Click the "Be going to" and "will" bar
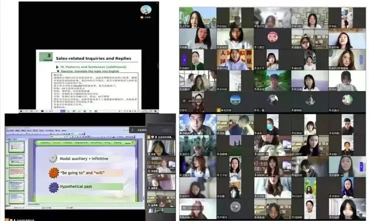Image resolution: width=369 pixels, height=221 pixels. point(90,172)
